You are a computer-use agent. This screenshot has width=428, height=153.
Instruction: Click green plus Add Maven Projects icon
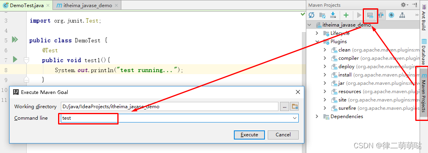tap(346, 15)
